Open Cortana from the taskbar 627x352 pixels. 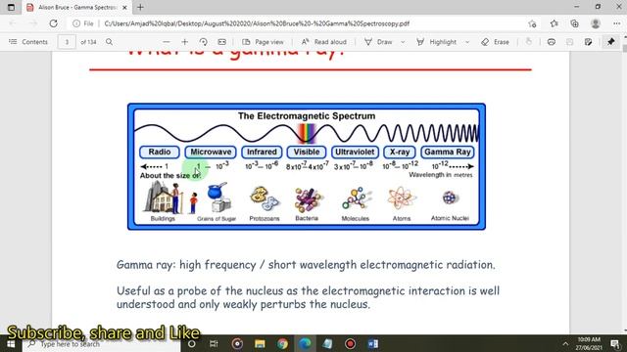click(x=192, y=344)
